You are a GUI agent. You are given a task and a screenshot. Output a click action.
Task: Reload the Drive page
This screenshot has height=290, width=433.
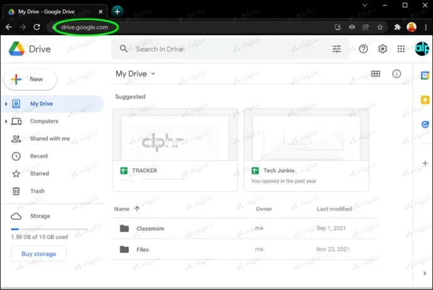37,27
